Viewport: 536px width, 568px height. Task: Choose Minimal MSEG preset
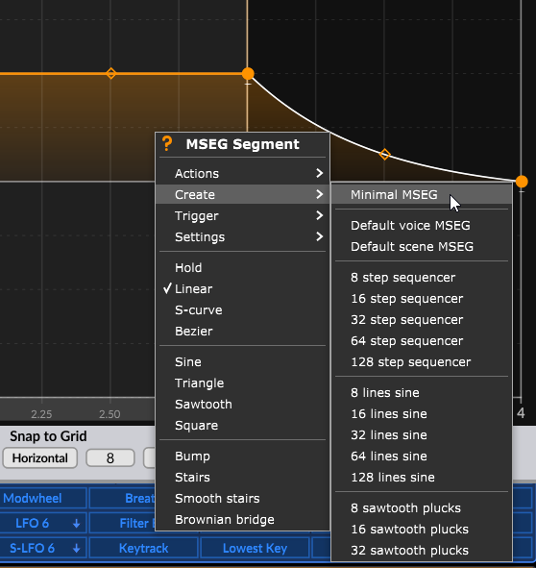pyautogui.click(x=422, y=194)
